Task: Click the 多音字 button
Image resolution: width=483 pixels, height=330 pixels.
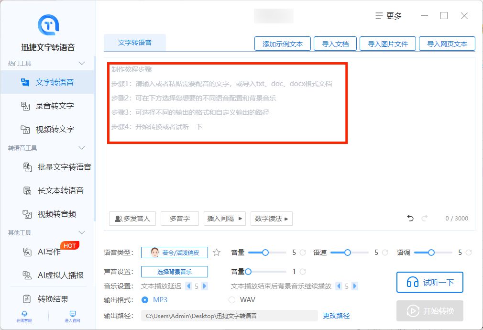Action: coord(180,219)
